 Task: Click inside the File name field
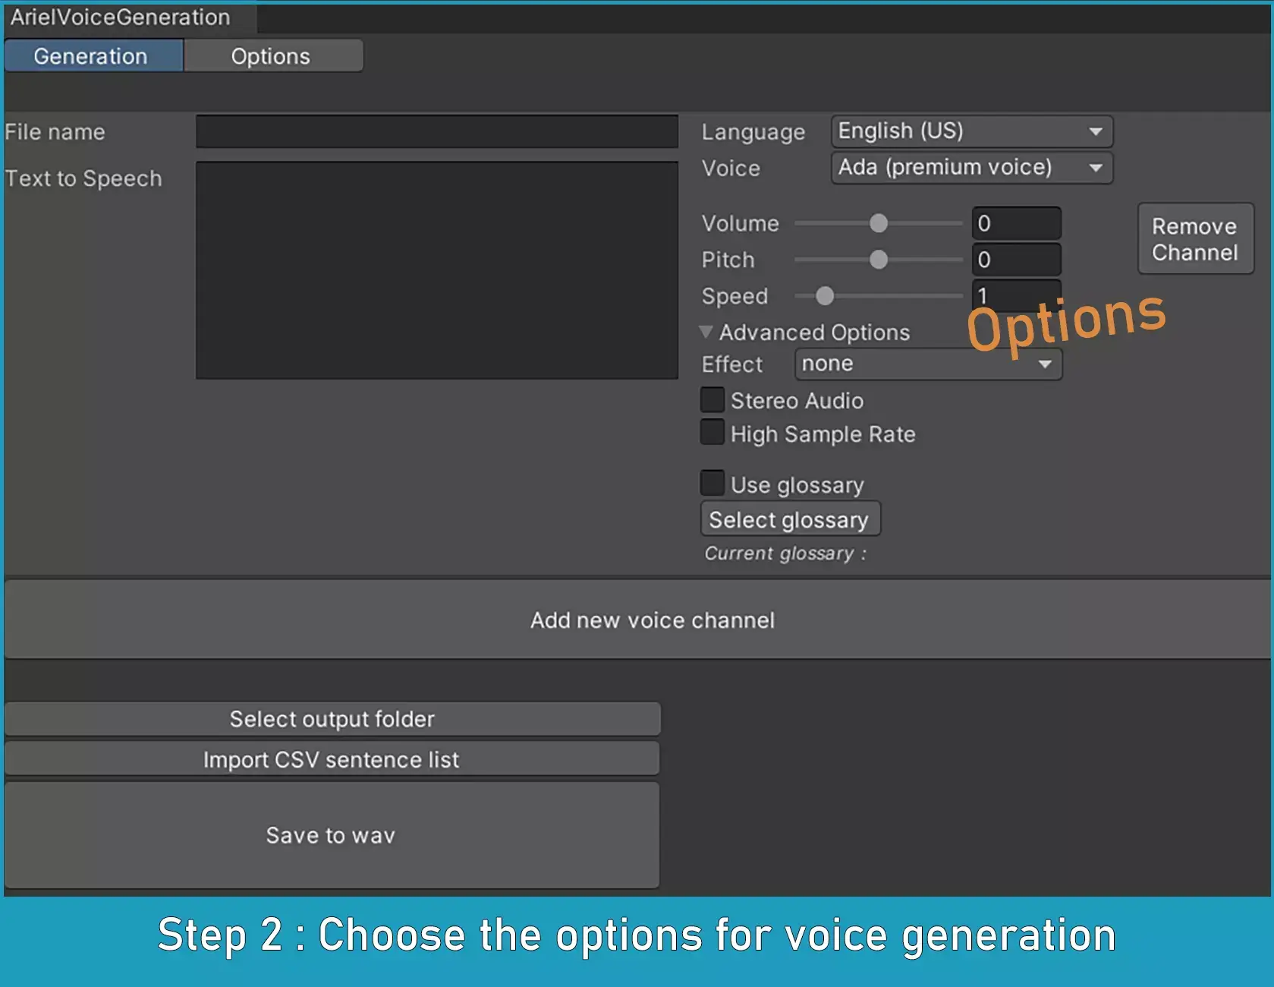[436, 131]
